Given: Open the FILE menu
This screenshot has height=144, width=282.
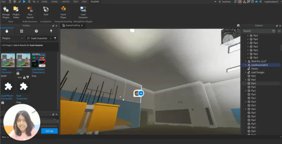Looking at the screenshot, I should 3,1.
